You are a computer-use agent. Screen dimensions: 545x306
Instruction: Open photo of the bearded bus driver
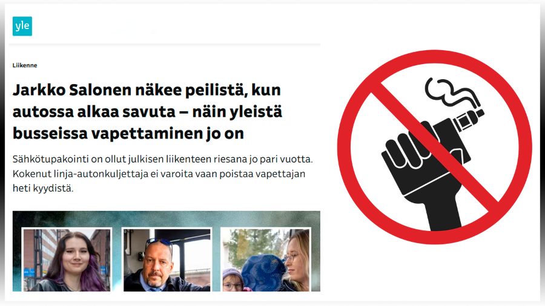(x=167, y=259)
